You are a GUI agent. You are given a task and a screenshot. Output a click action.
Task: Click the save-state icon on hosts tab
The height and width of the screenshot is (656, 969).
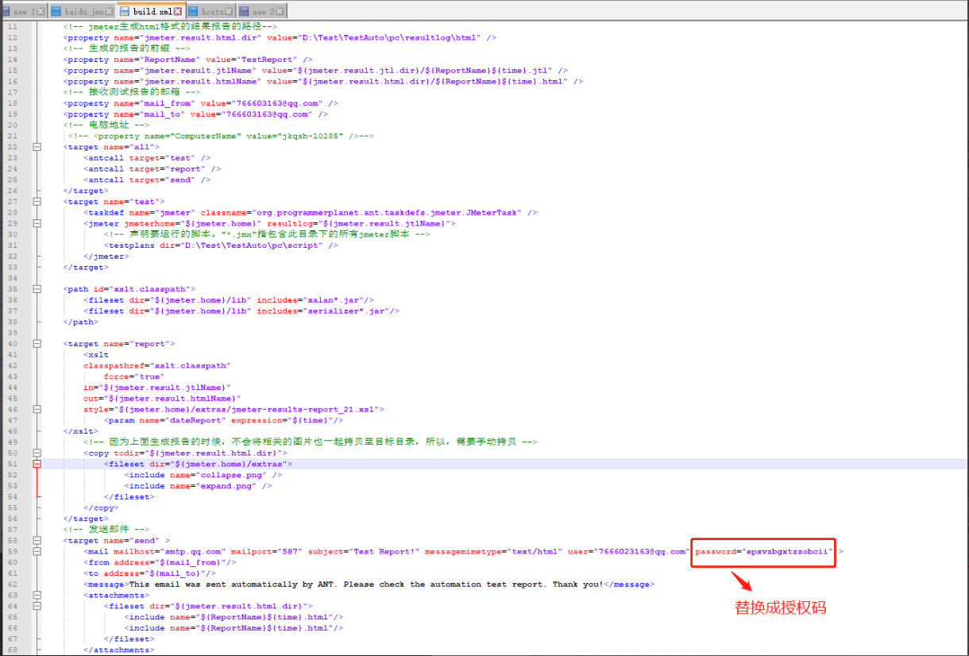193,12
